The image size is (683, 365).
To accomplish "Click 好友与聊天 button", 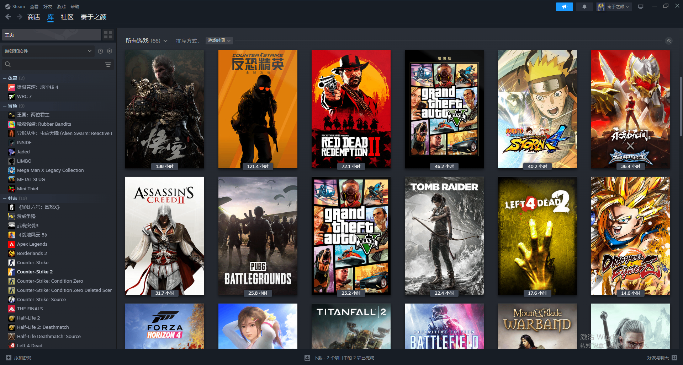I will [x=658, y=358].
